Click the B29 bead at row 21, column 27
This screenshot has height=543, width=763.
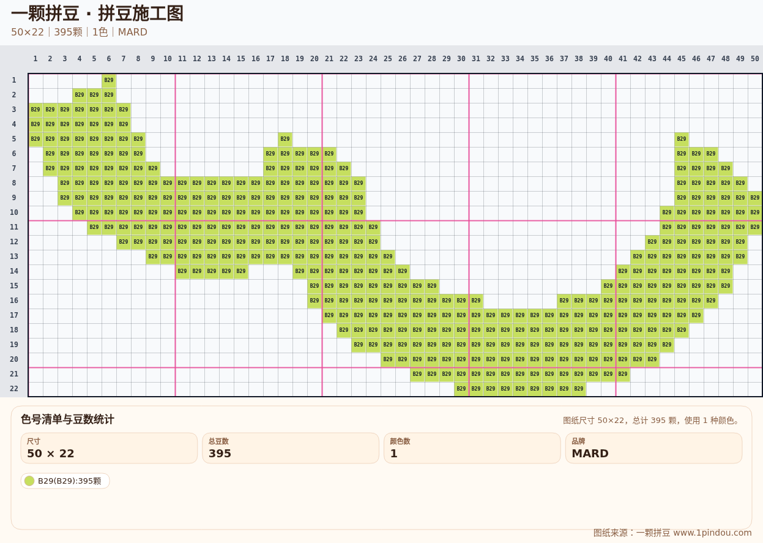(417, 375)
